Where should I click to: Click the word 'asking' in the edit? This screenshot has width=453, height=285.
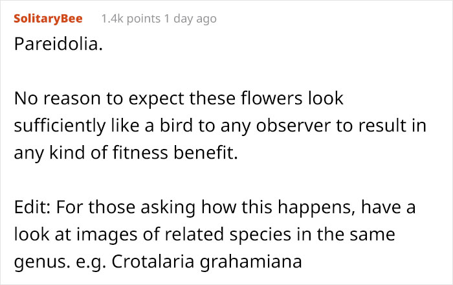(x=168, y=208)
